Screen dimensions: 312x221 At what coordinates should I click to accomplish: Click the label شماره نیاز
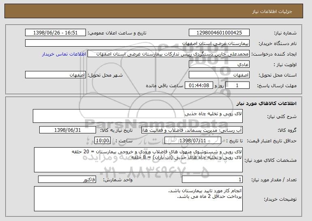click(285, 33)
